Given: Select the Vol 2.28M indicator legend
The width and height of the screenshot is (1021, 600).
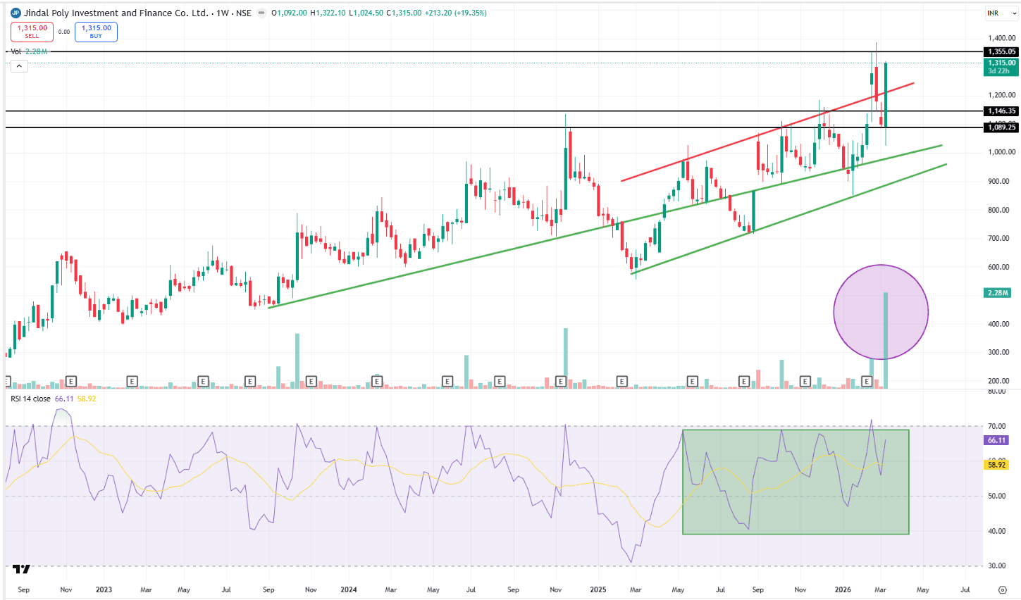Looking at the screenshot, I should (29, 51).
